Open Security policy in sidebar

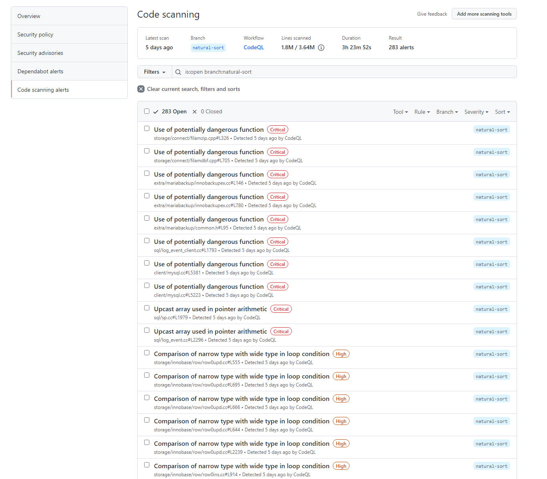[x=35, y=34]
